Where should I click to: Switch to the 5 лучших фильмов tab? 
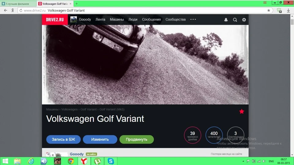(18, 4)
